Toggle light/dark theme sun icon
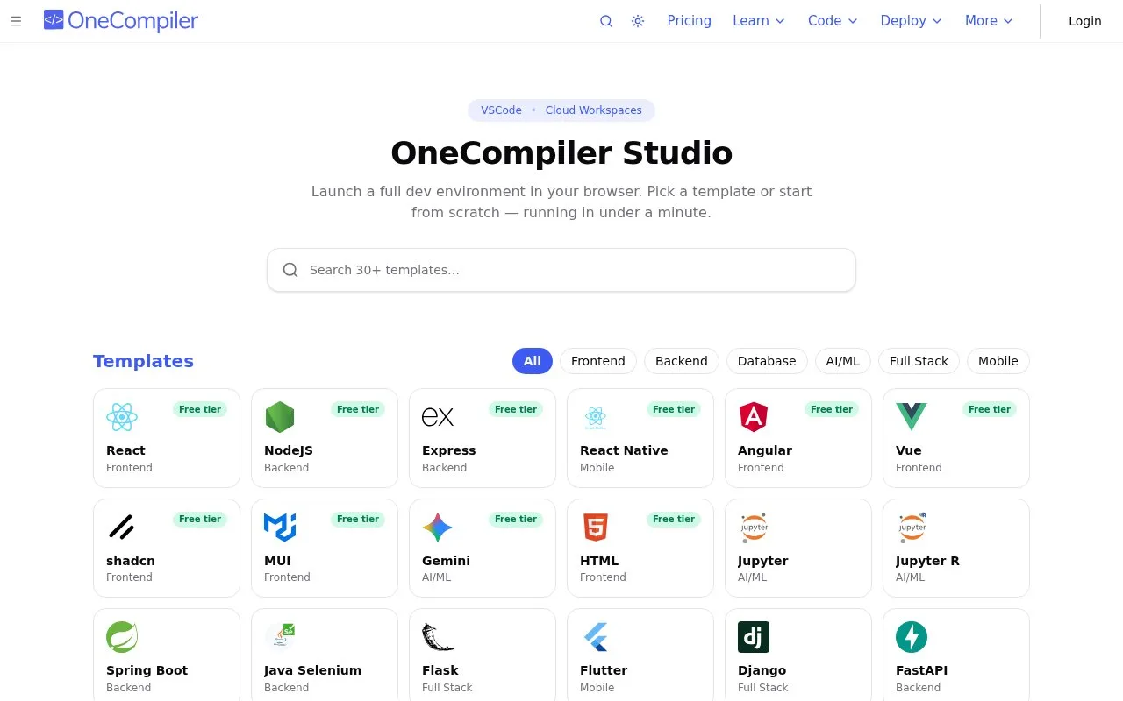The height and width of the screenshot is (701, 1123). (x=638, y=21)
